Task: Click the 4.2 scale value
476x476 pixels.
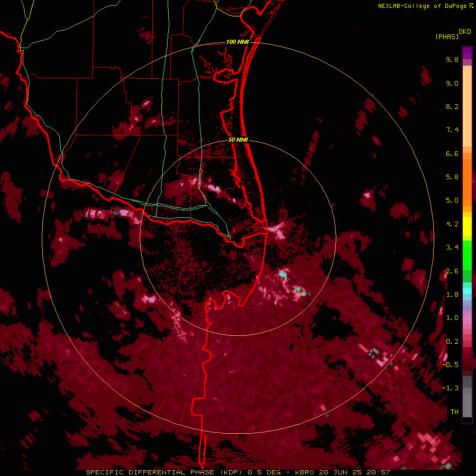Action: click(452, 224)
